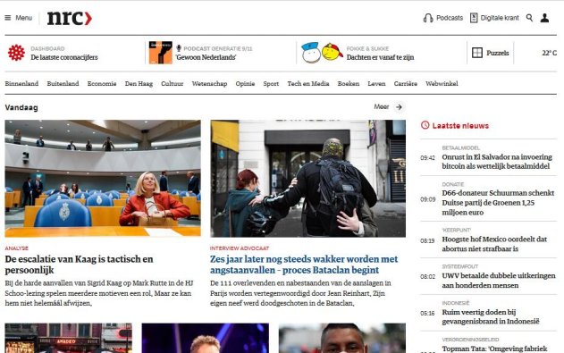Click the 05:16 timestamp

coord(427,314)
